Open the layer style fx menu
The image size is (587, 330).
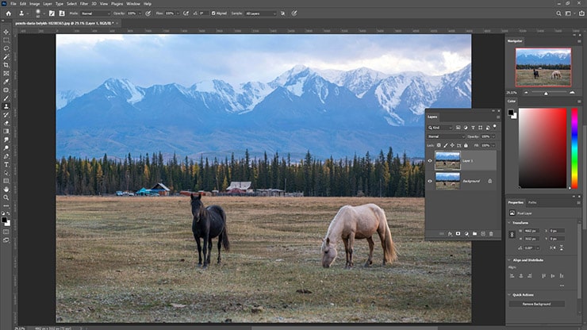(450, 234)
